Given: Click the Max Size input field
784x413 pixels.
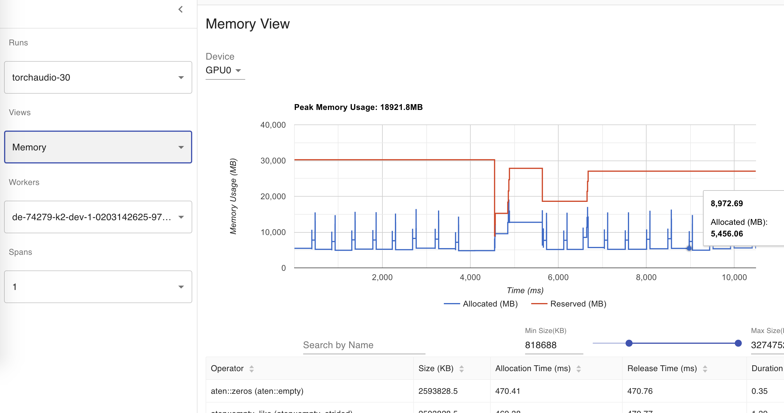Looking at the screenshot, I should pos(766,345).
